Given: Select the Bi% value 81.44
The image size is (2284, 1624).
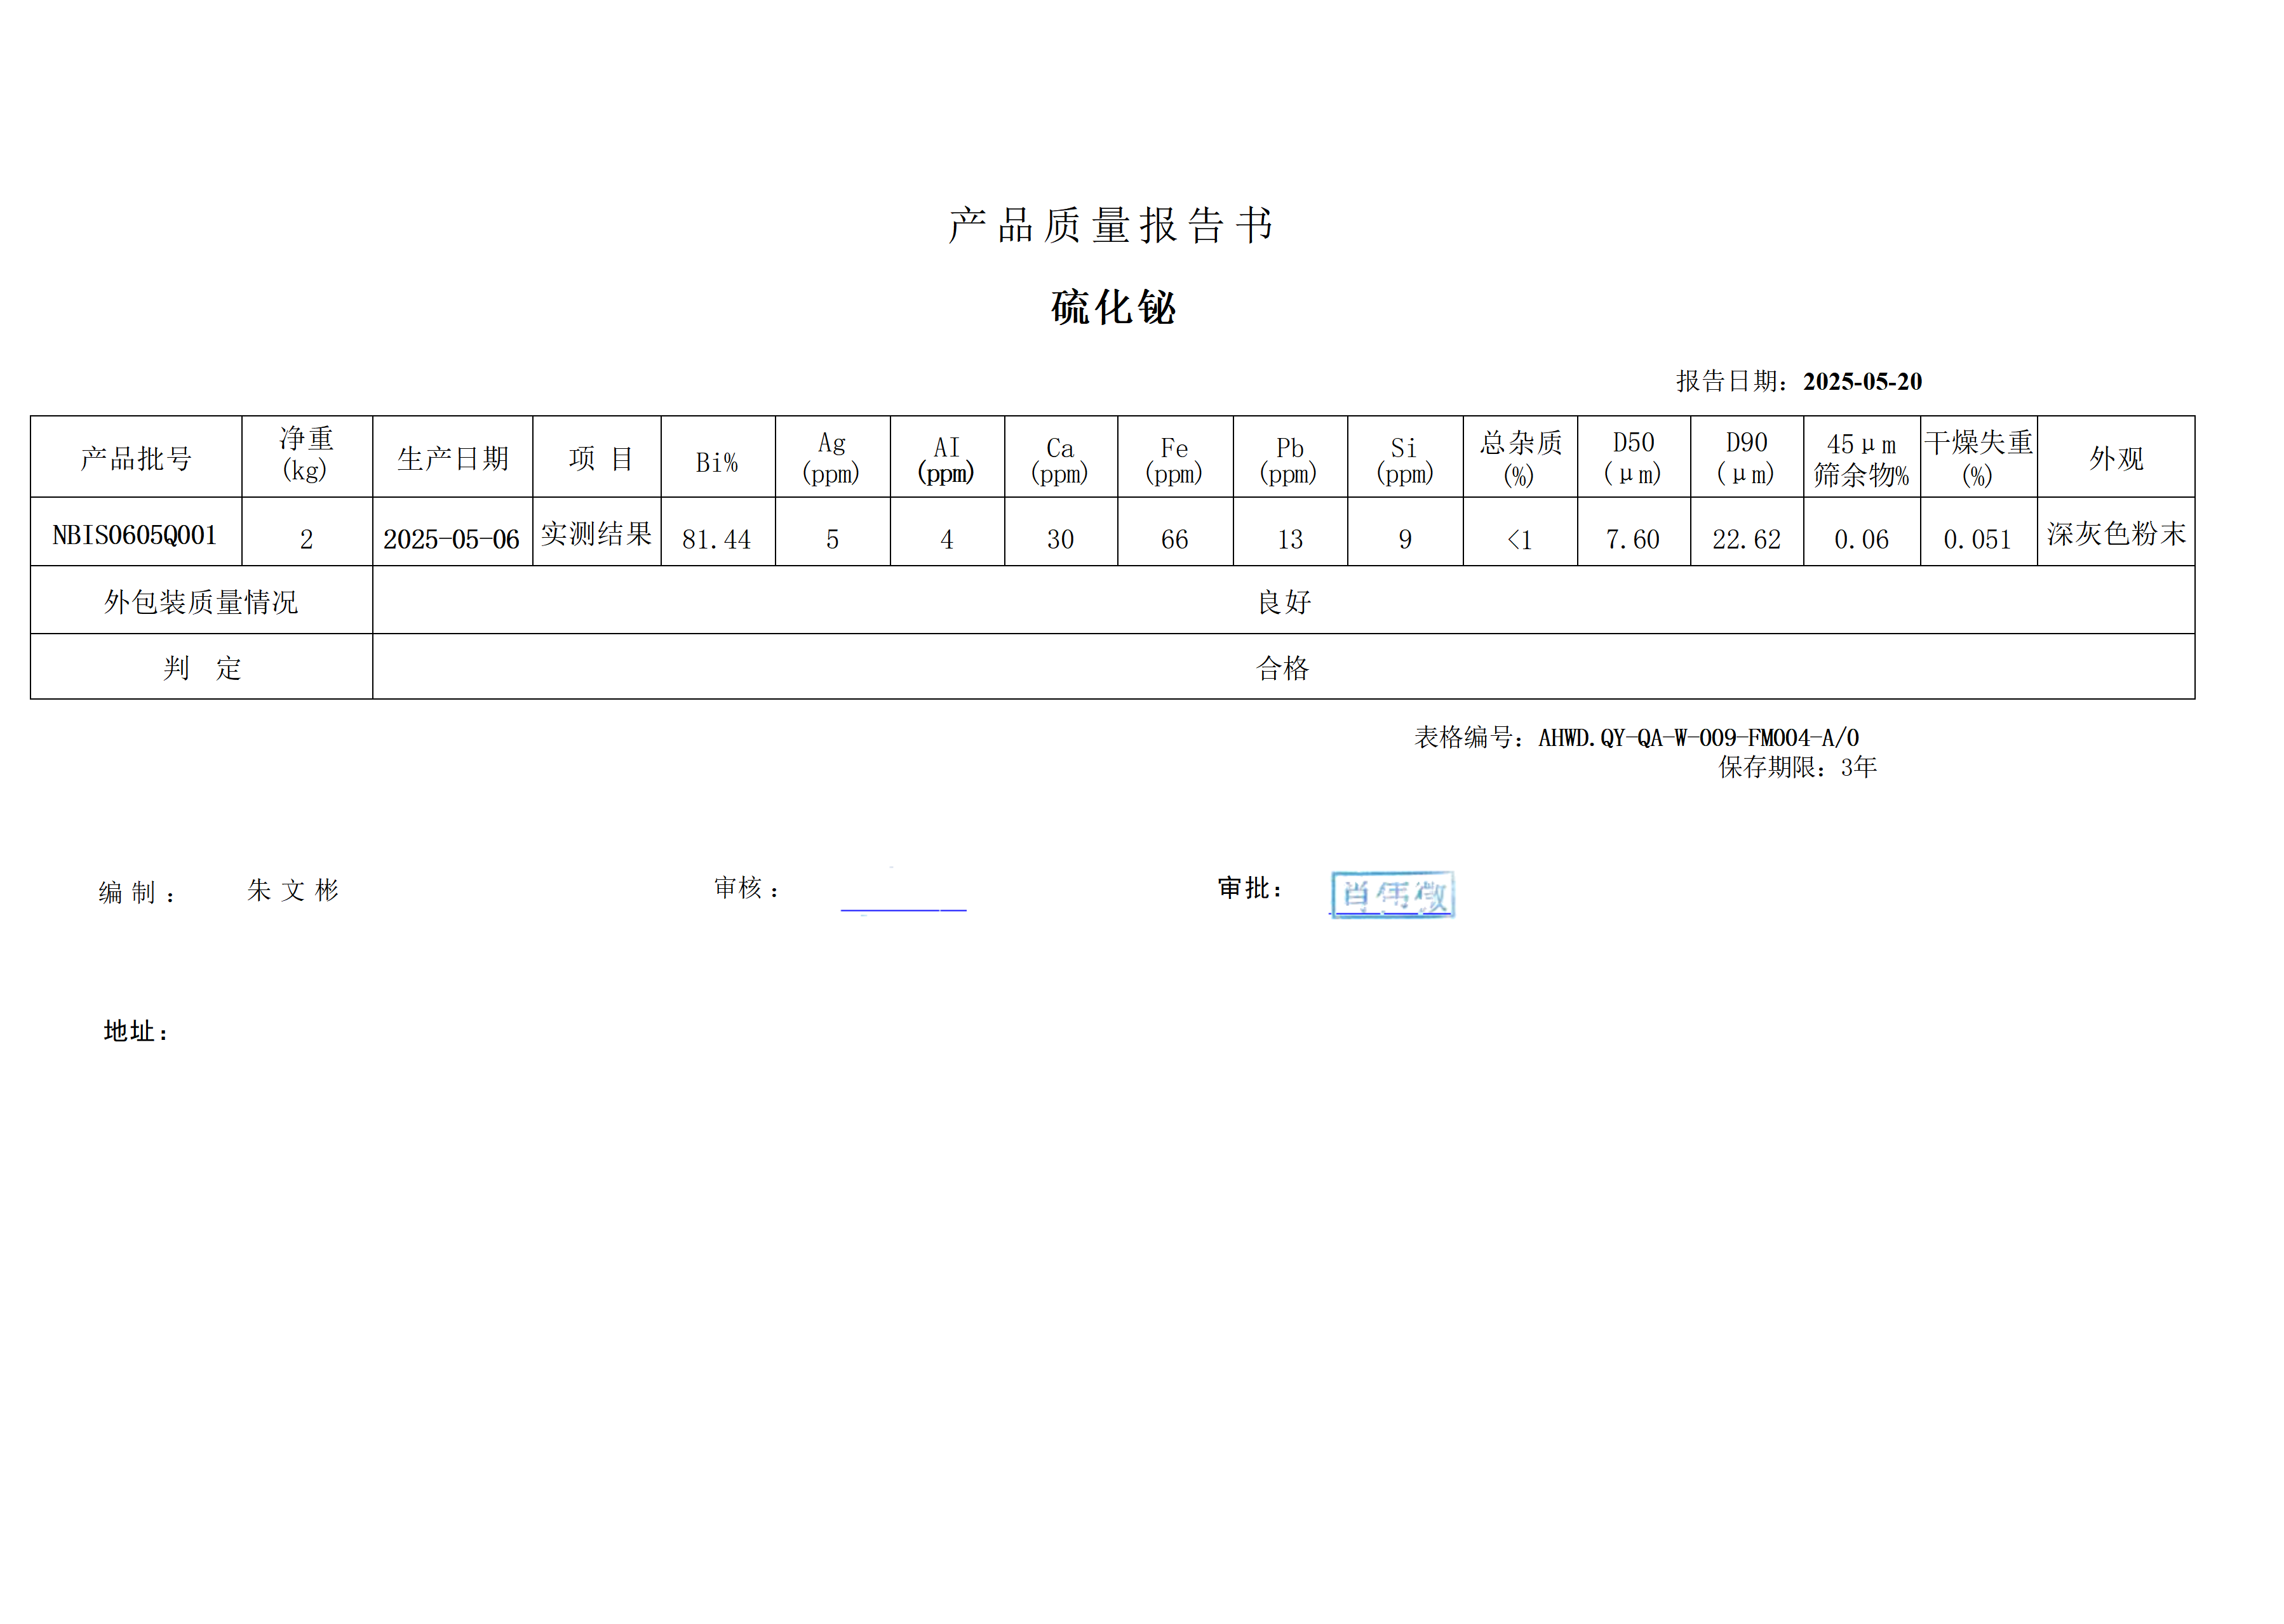Looking at the screenshot, I should (x=716, y=539).
